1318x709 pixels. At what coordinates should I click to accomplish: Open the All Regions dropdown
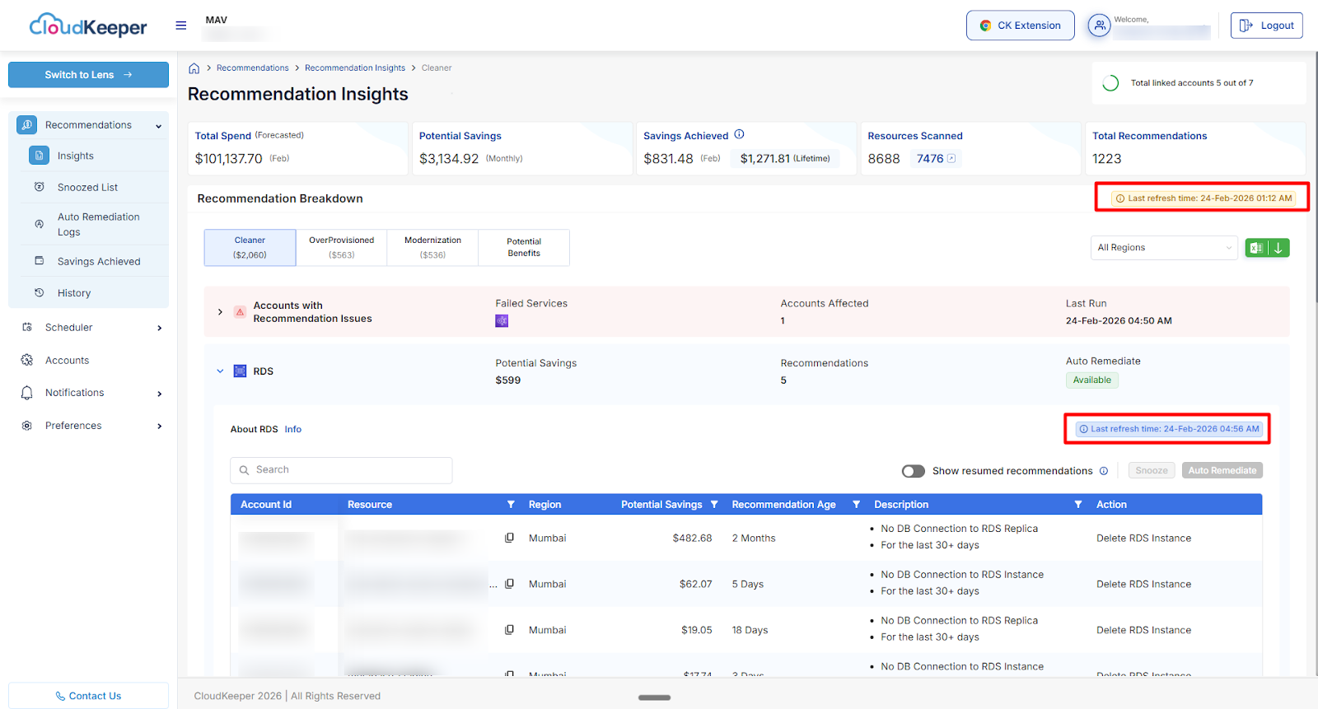tap(1164, 248)
